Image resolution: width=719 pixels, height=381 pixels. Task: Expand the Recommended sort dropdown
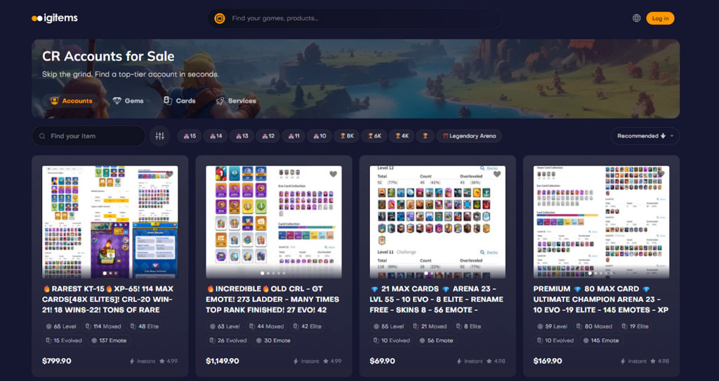(645, 136)
